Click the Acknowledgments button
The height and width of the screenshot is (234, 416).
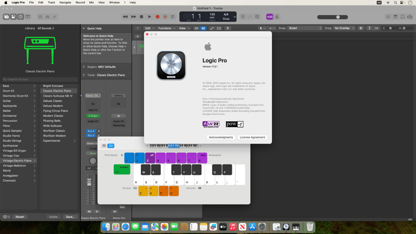221,137
